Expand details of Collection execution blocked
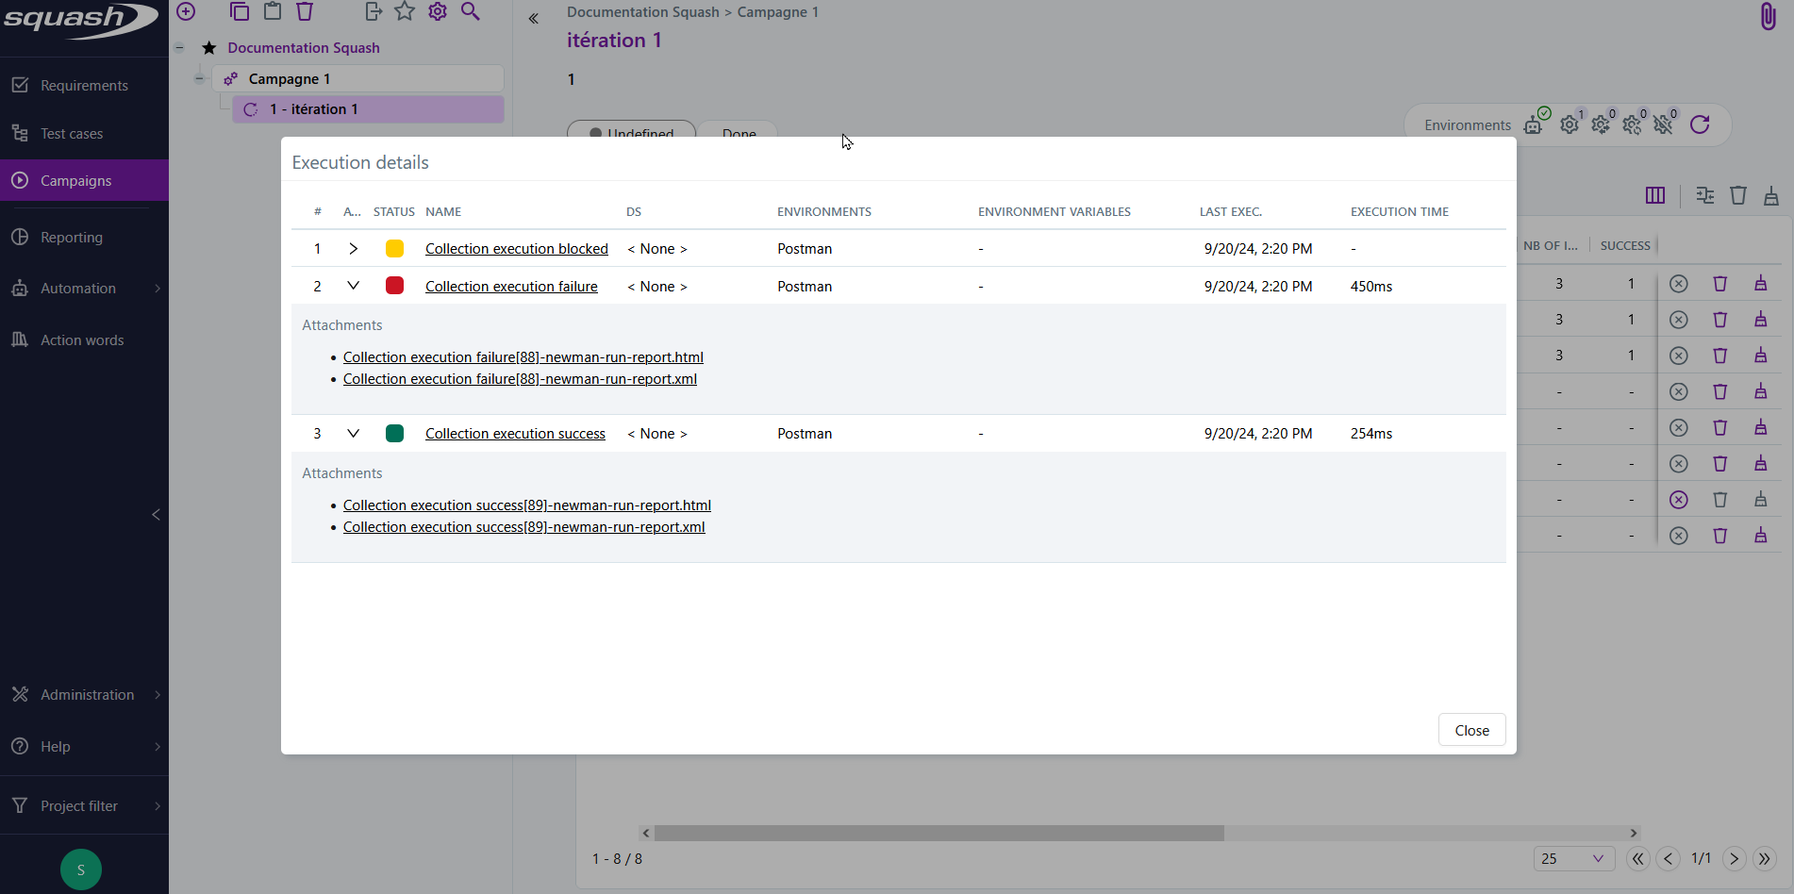 coord(354,248)
